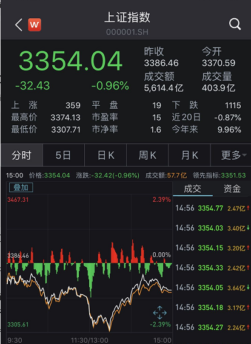Select the 成交 panel tab
Viewport: 251px width, 344px height.
click(192, 188)
